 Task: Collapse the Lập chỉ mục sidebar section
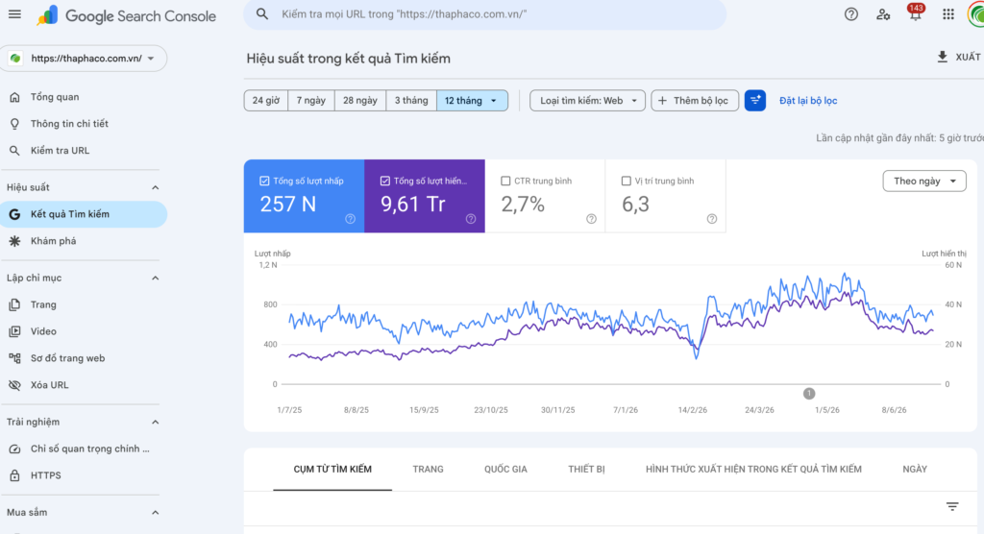[x=155, y=278]
